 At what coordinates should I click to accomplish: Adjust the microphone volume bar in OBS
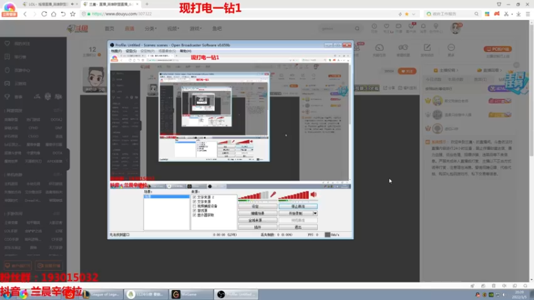click(x=254, y=195)
